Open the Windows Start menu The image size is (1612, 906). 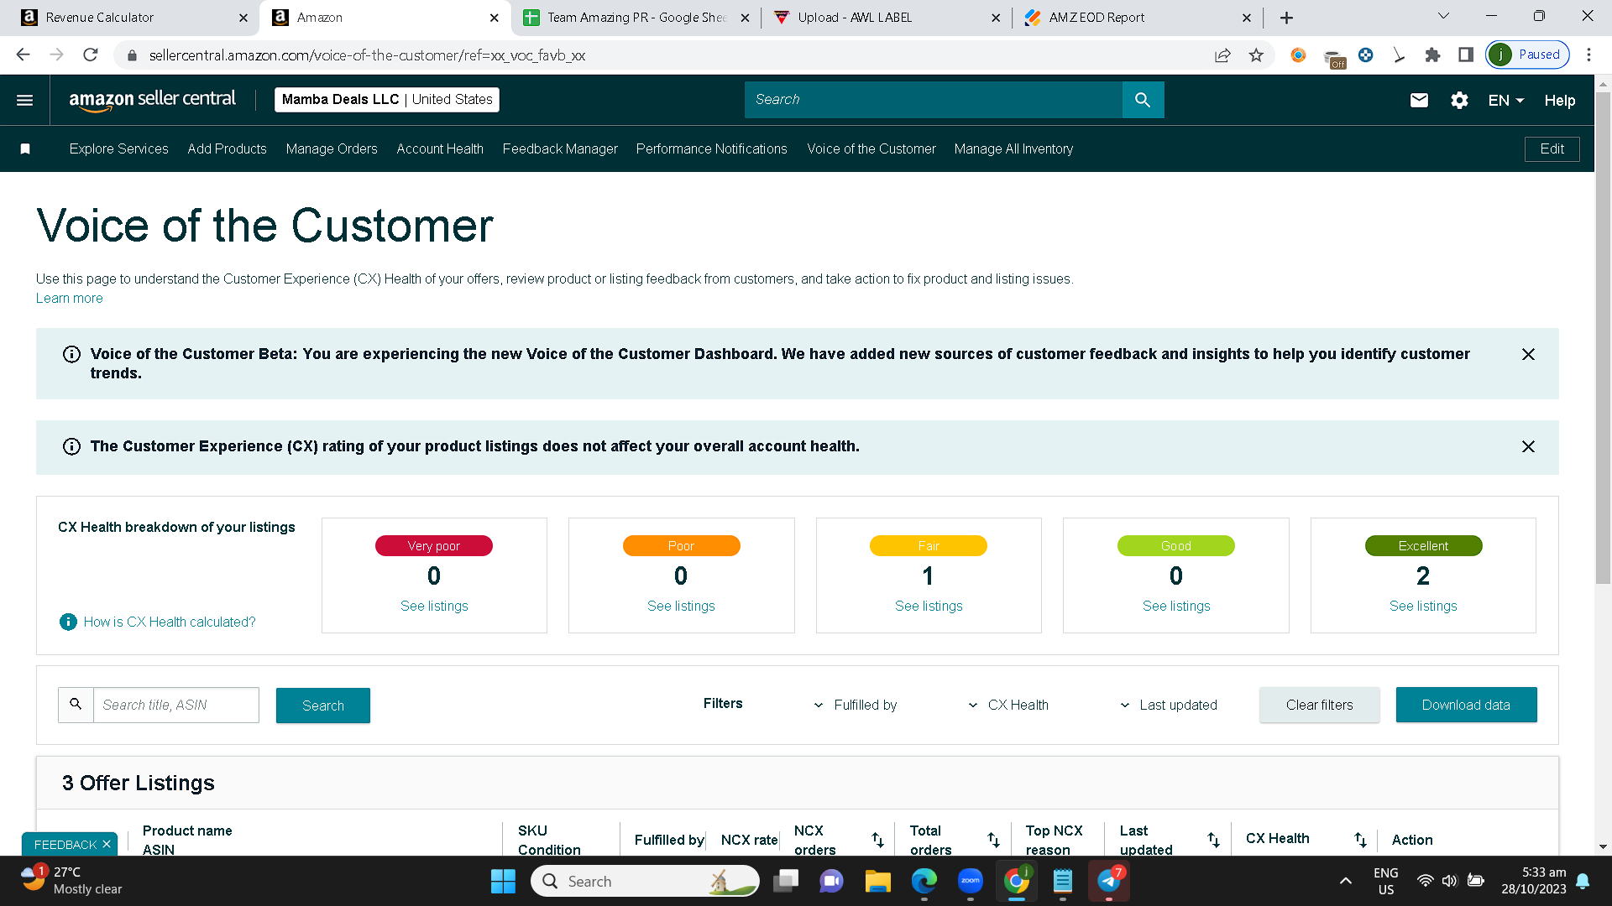click(x=503, y=881)
